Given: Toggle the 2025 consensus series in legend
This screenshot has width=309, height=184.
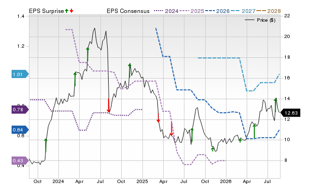Looking at the screenshot, I should [192, 11].
